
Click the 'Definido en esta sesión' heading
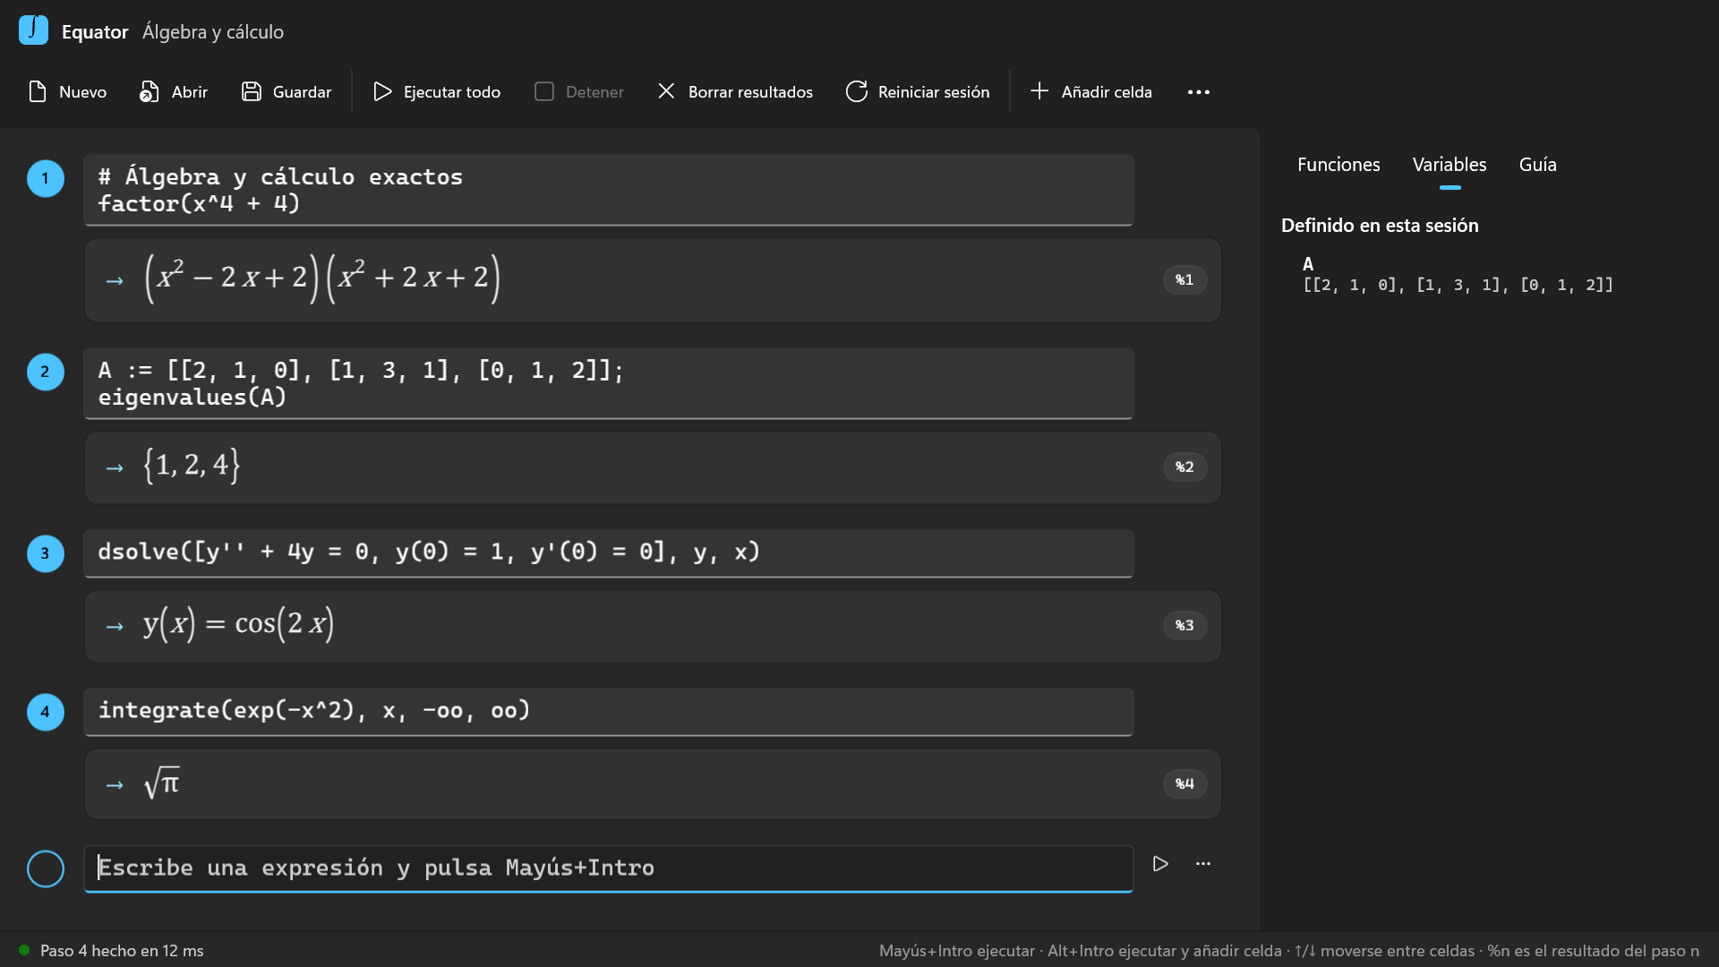[x=1380, y=226]
